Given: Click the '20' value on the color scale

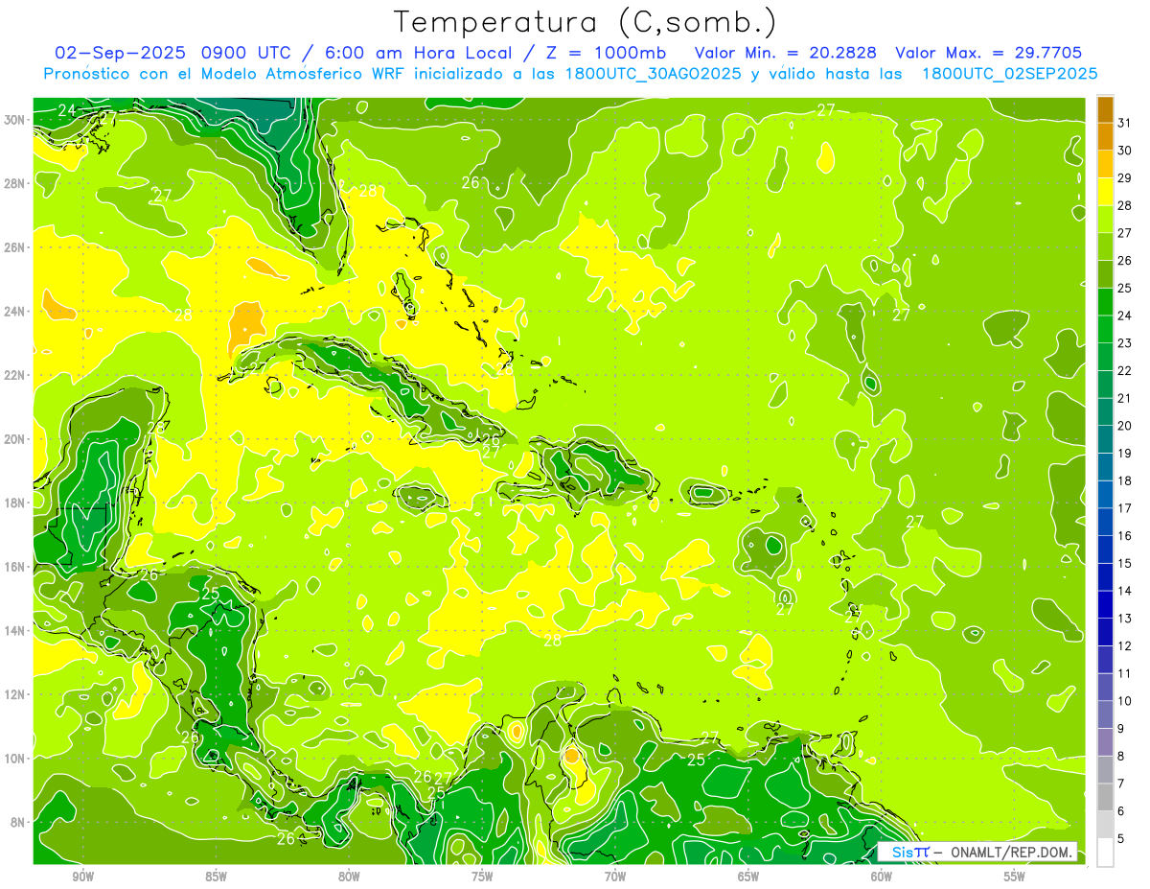Looking at the screenshot, I should click(1125, 425).
